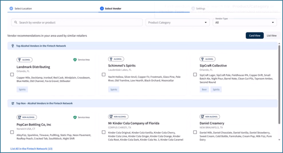The height and width of the screenshot is (153, 283).
Task: Click PopCan Bottling Co, Inc title
Action: [34, 124]
